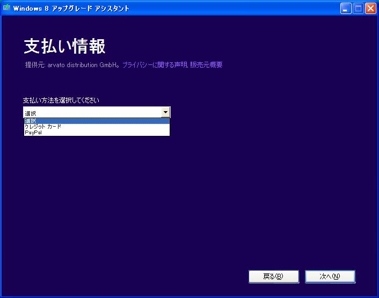379x298 pixels.
Task: Click the Windows 8 upgrade assistant title bar icon
Action: point(6,8)
